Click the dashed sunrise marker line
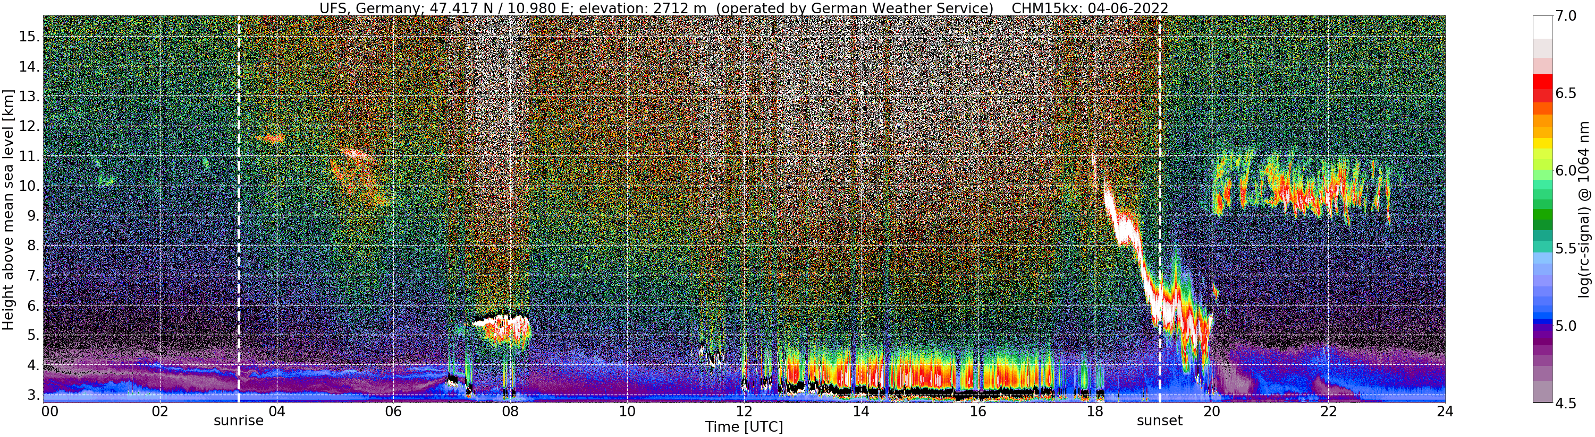The width and height of the screenshot is (1595, 437). tap(239, 209)
